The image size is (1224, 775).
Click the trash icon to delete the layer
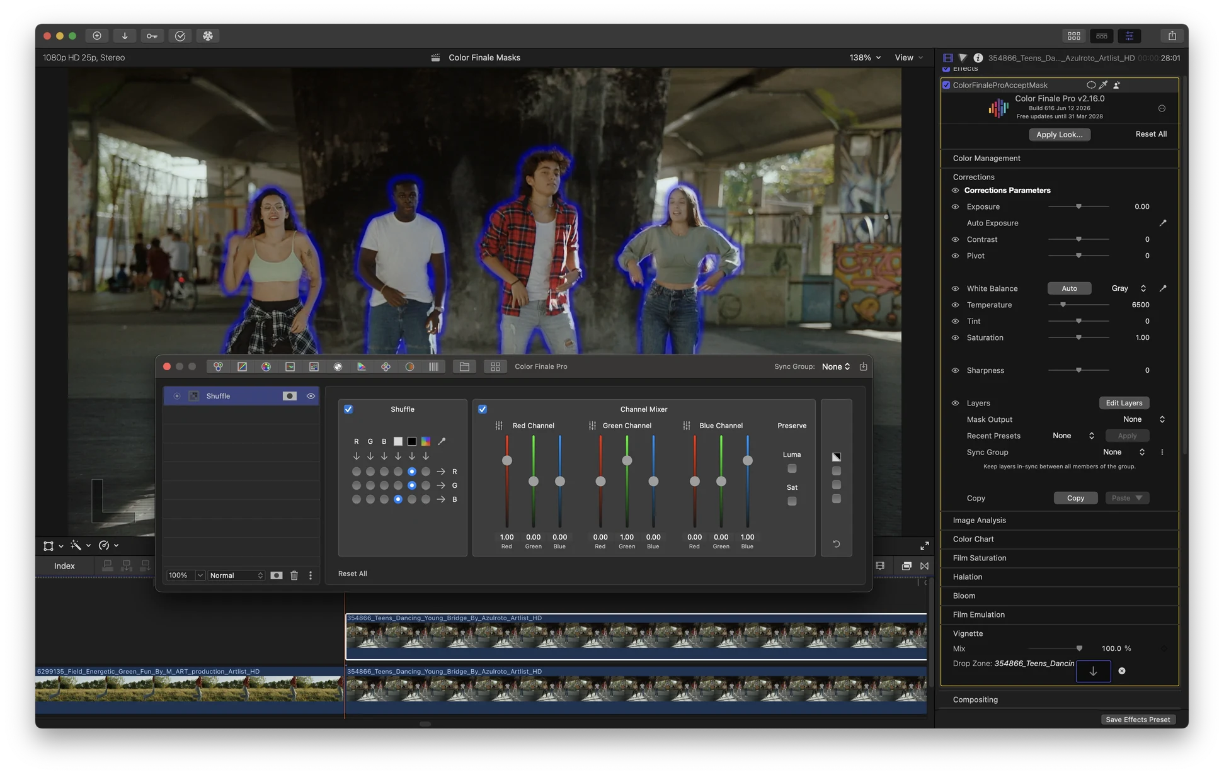click(x=294, y=575)
